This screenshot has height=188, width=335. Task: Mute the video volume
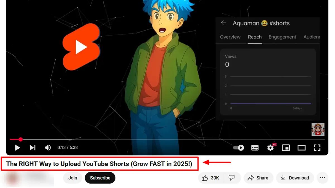click(x=48, y=148)
